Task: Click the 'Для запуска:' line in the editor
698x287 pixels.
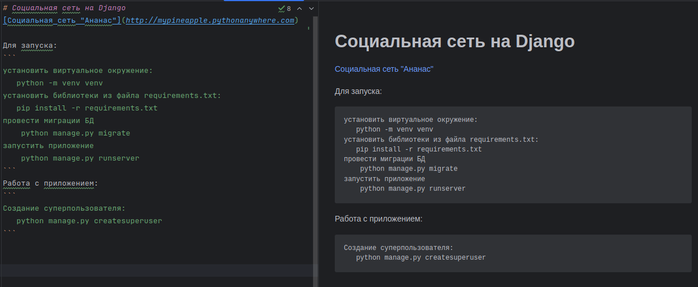Action: (30, 45)
